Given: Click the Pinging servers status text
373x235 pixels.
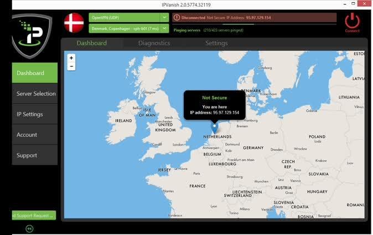Looking at the screenshot, I should click(208, 30).
